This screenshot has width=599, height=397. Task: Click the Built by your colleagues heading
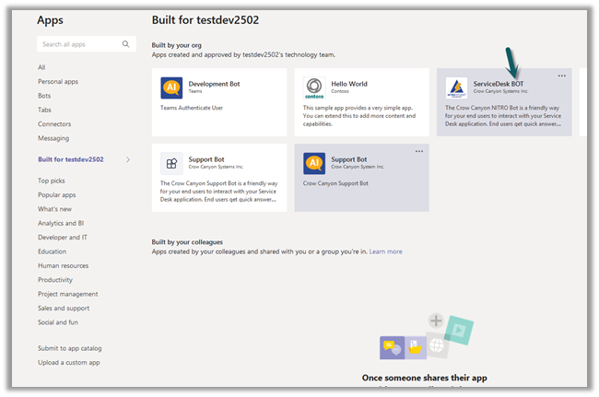click(187, 241)
